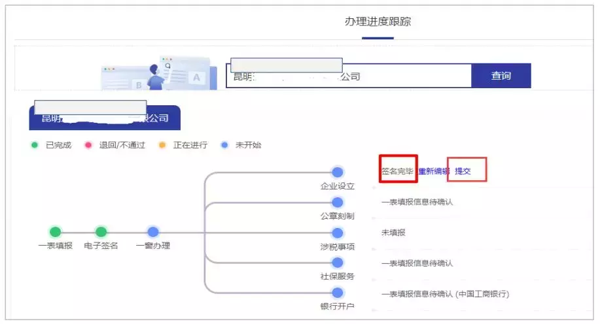The width and height of the screenshot is (600, 324).
Task: Click the green 已完成 legend dot
Action: [35, 145]
